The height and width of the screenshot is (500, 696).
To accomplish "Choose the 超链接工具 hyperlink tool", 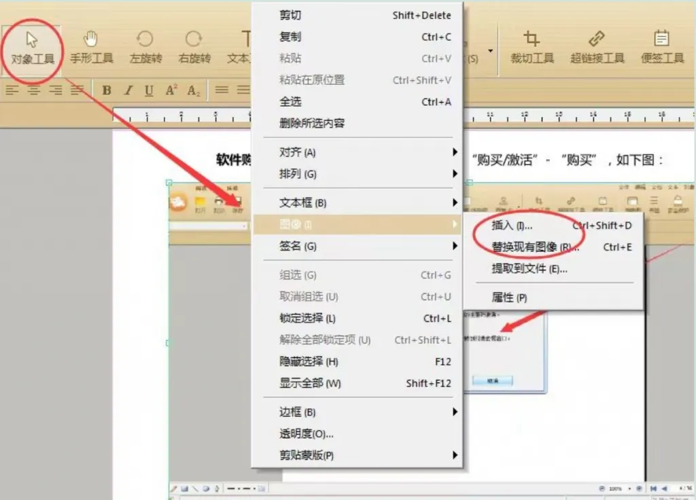I will pos(597,48).
